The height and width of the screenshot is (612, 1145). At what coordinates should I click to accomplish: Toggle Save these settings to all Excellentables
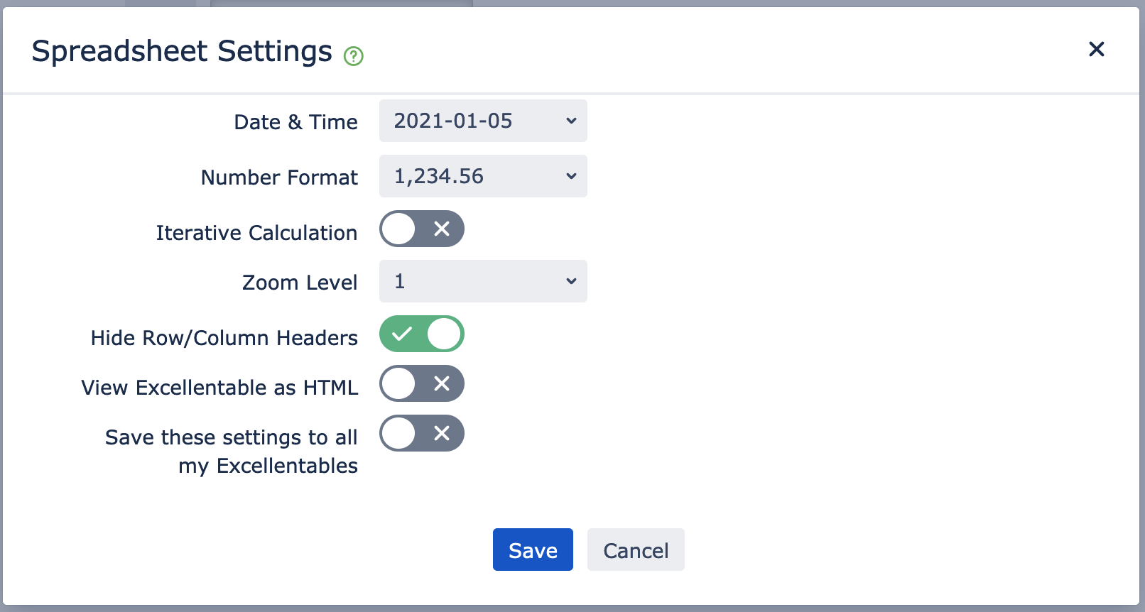[422, 433]
